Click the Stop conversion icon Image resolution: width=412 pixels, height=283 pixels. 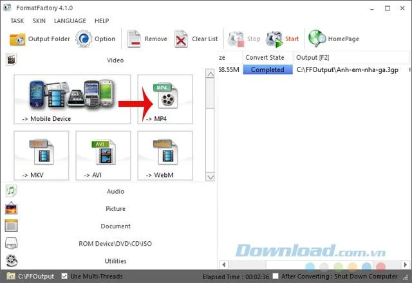pyautogui.click(x=236, y=39)
